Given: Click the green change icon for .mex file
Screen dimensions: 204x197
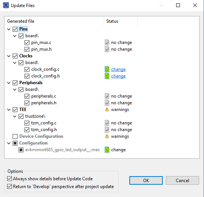Looking at the screenshot, I should tap(107, 150).
